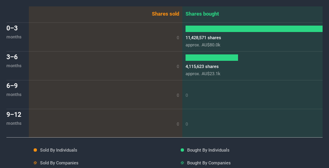The width and height of the screenshot is (329, 168).
Task: Click the shares bought zero for 6–9 months
Action: [x=187, y=95]
